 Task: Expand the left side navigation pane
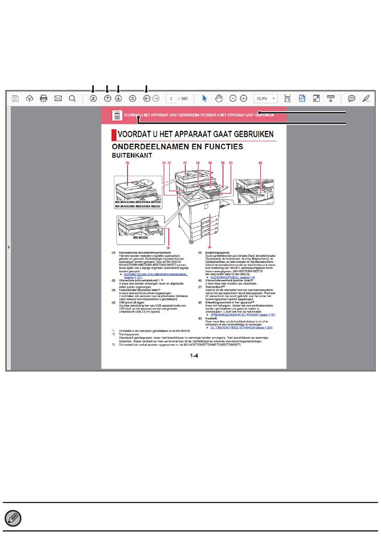[x=9, y=247]
